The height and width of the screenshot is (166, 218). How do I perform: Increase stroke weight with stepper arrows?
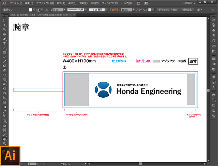coord(52,9)
